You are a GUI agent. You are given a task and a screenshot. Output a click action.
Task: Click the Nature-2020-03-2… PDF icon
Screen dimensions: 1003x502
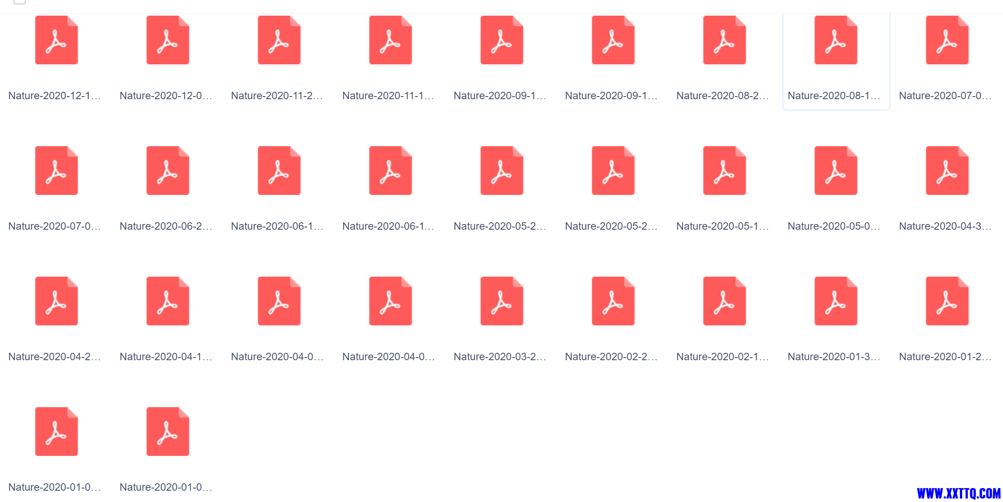(x=502, y=301)
